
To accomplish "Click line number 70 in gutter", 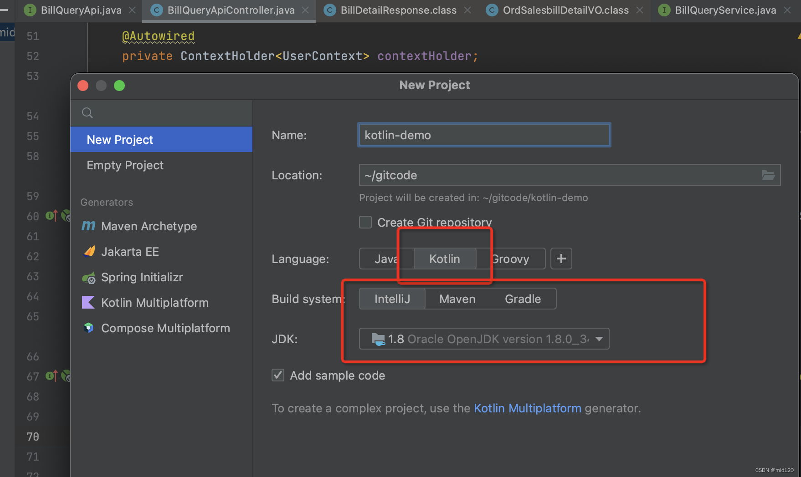I will click(33, 436).
